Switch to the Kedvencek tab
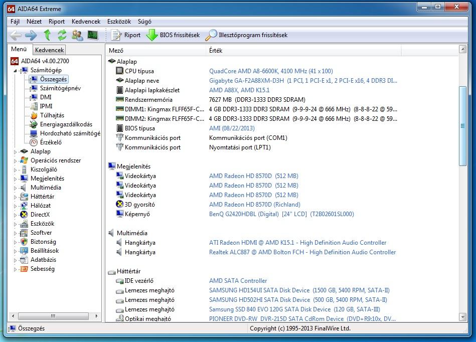The image size is (476, 342). point(49,50)
